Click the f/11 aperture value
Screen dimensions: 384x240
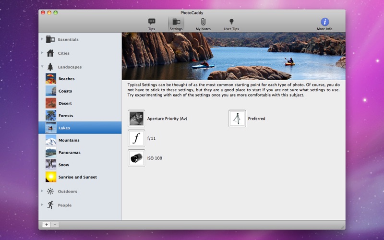click(x=151, y=138)
